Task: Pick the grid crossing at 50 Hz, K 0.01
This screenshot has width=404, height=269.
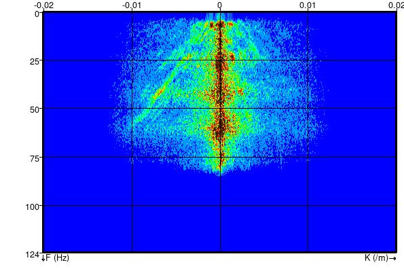Action: pyautogui.click(x=308, y=108)
